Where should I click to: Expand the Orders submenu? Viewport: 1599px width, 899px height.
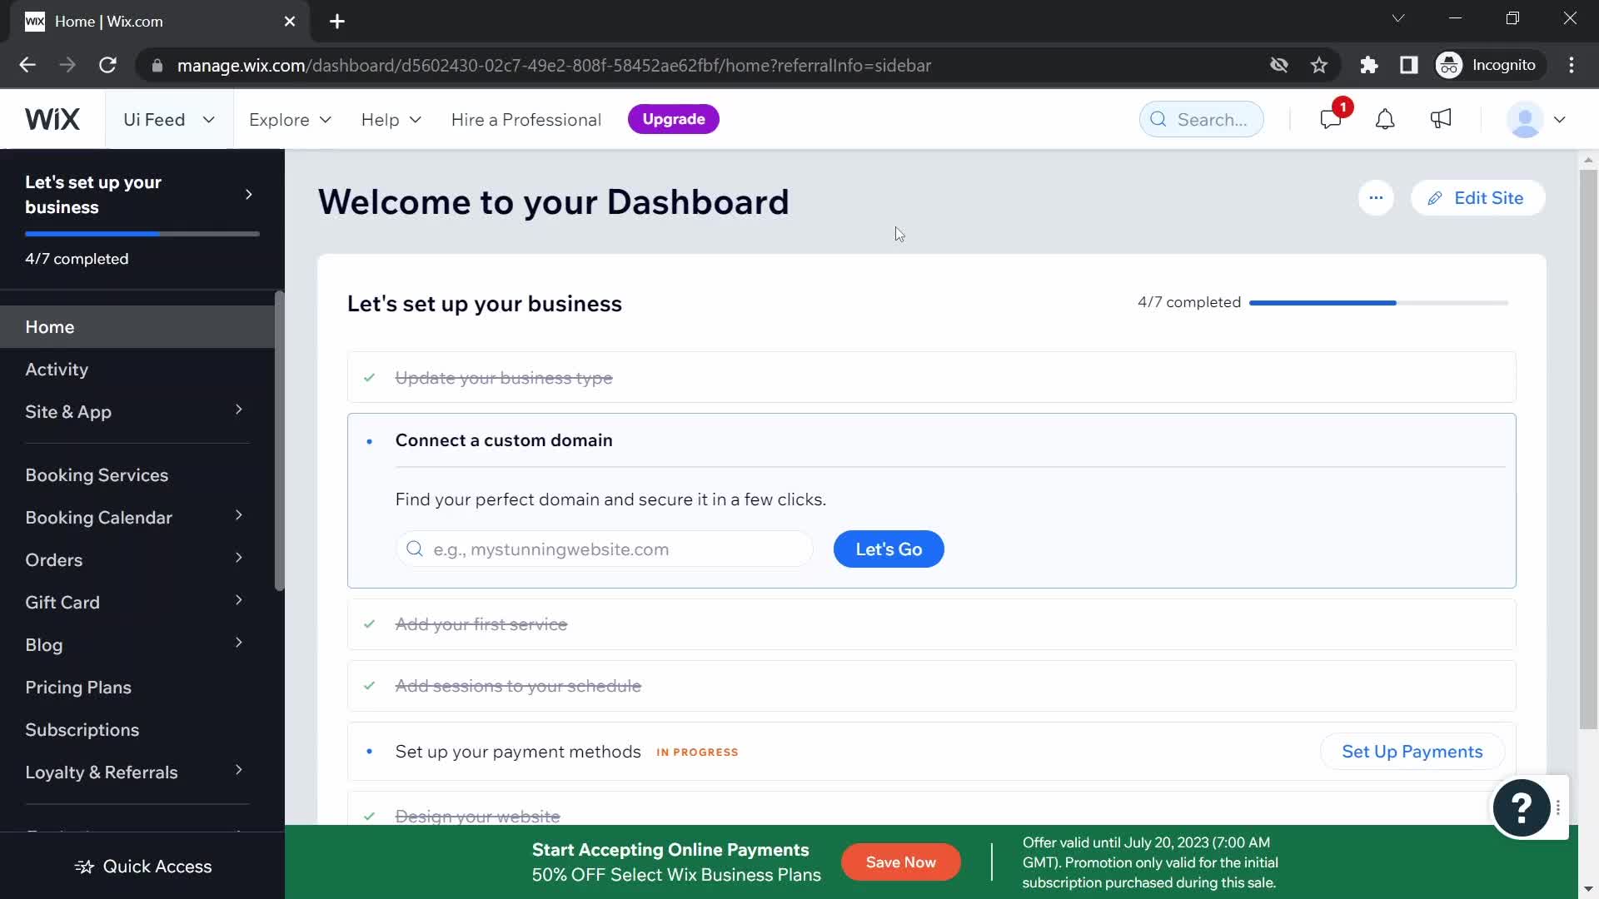(x=239, y=558)
